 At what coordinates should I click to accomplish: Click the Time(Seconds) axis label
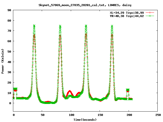[85, 120]
